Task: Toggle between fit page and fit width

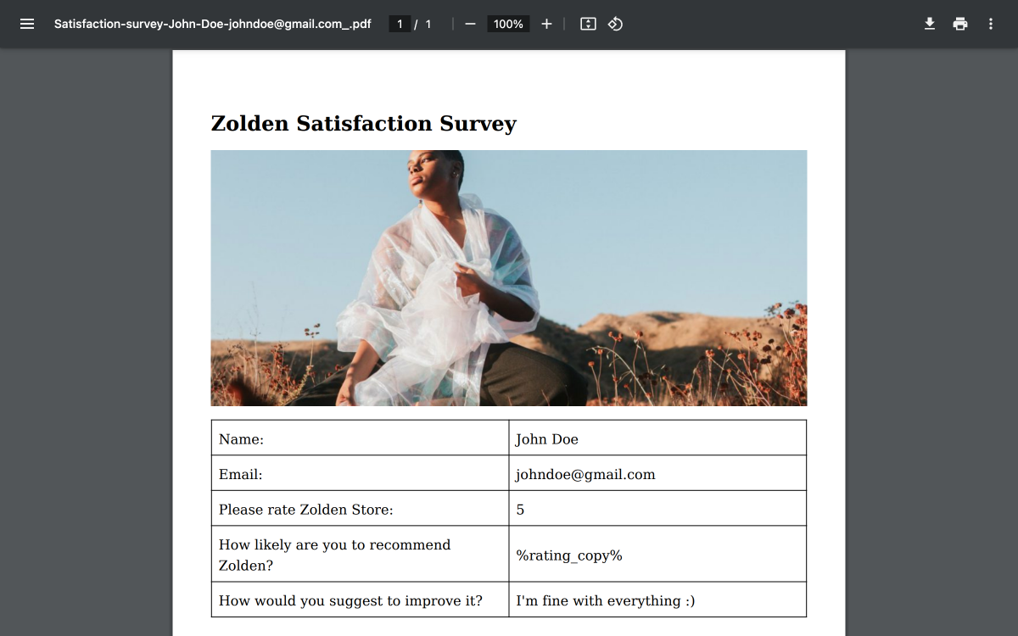Action: 588,24
